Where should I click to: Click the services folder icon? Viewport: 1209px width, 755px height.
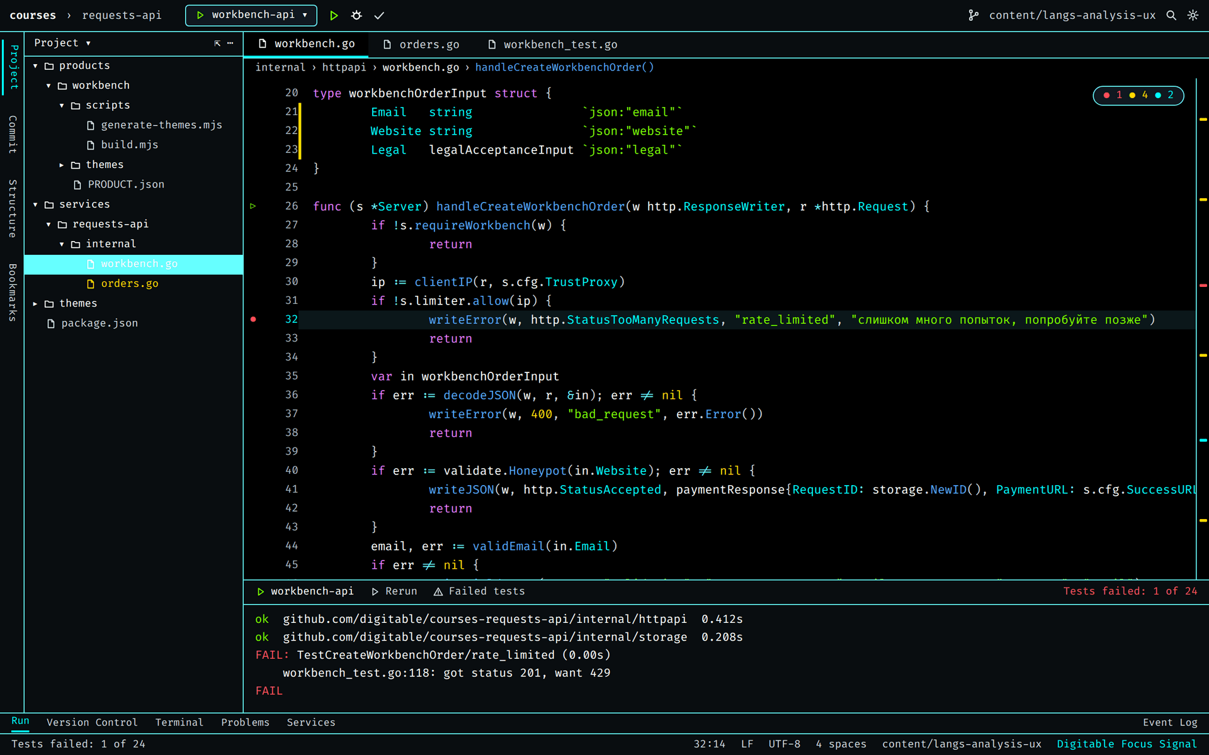[x=49, y=204]
